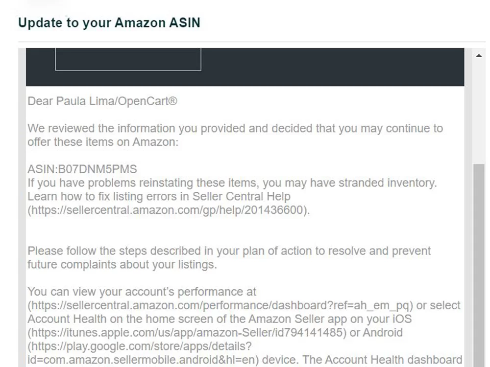Screen dimensions: 490x367
Task: Click the 'If you have problems reinstating' sentence
Action: click(x=232, y=183)
